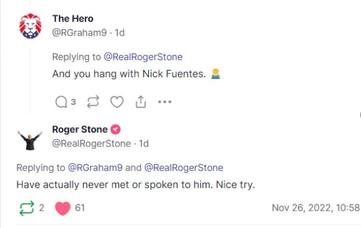Open the three-dot more options menu

165,102
